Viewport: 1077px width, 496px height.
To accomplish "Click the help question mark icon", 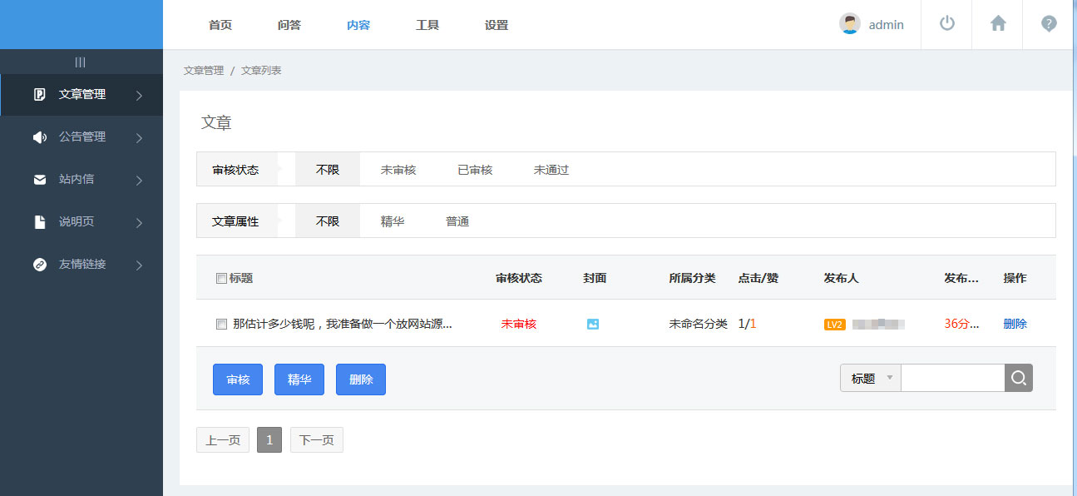I will coord(1049,24).
